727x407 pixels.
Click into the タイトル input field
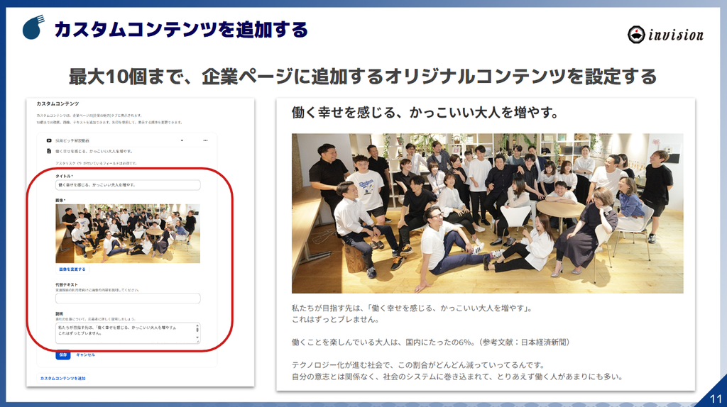pyautogui.click(x=128, y=185)
